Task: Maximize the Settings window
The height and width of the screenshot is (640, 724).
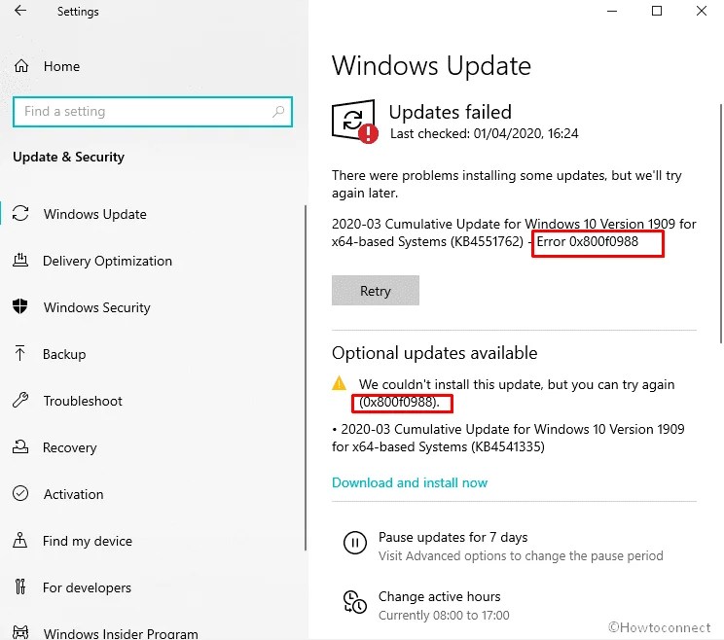Action: pos(657,11)
